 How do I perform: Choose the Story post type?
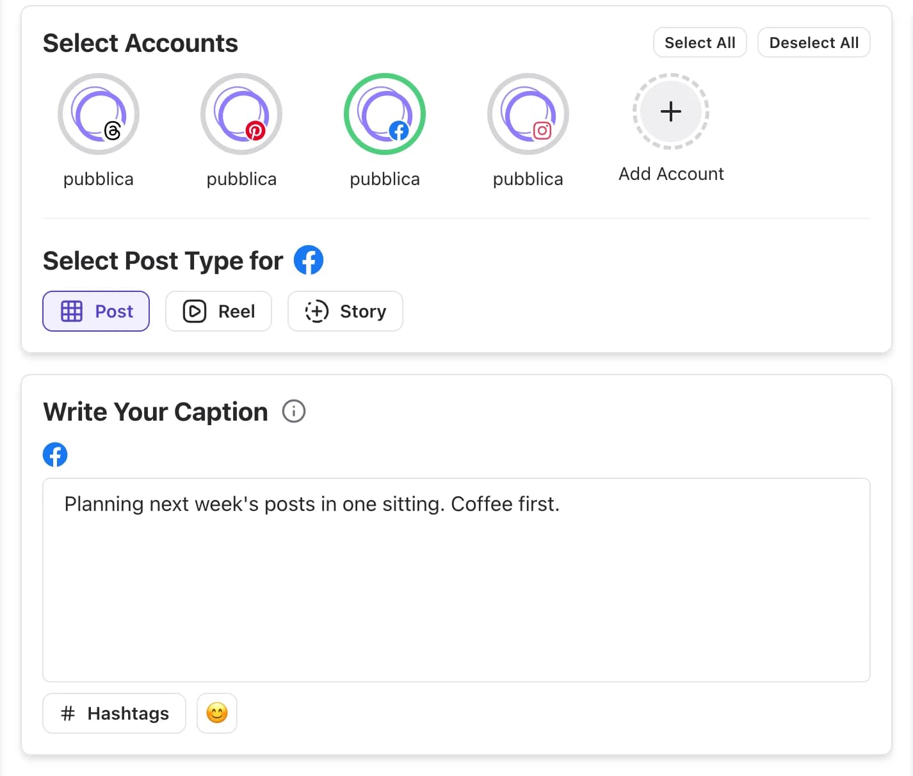click(x=345, y=311)
